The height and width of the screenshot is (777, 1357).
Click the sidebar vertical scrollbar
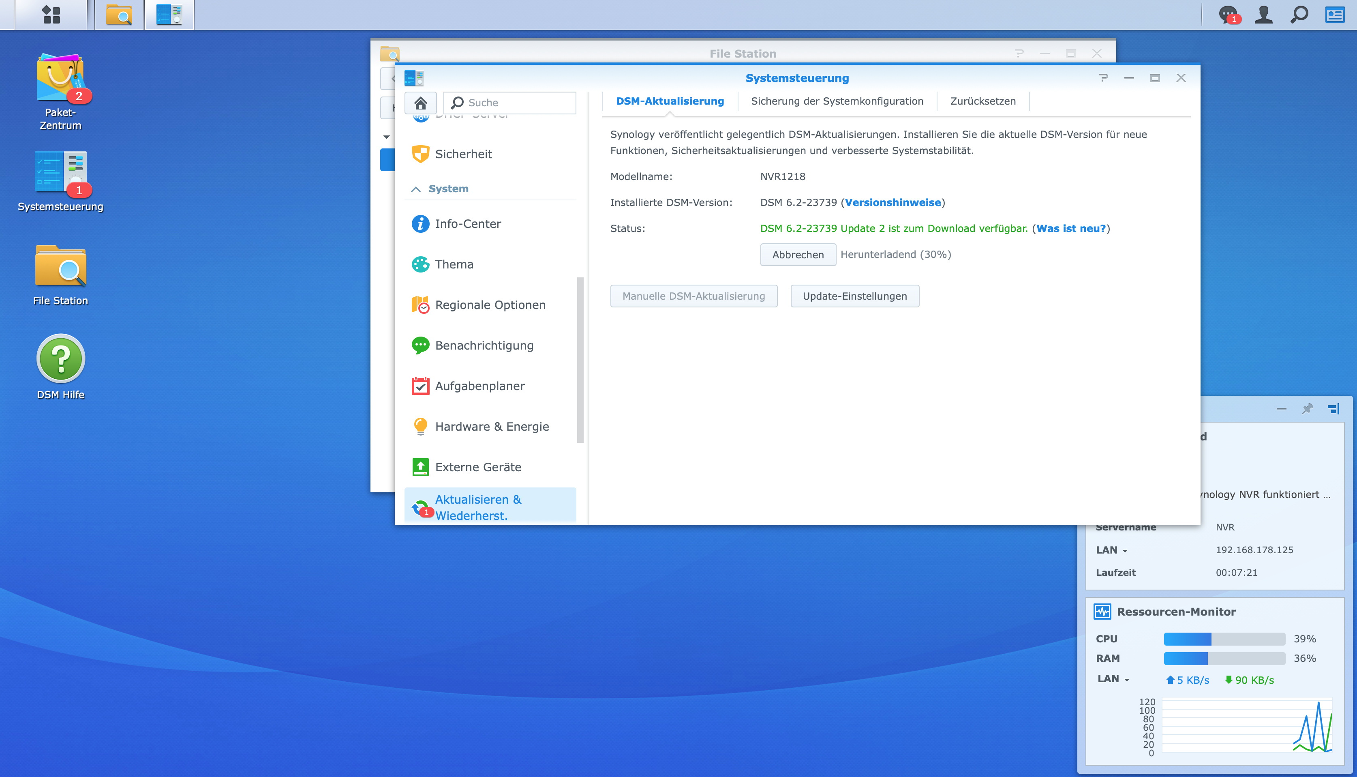coord(580,360)
